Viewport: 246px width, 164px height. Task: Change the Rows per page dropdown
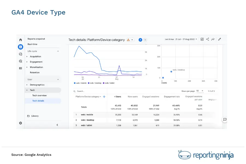200,91
